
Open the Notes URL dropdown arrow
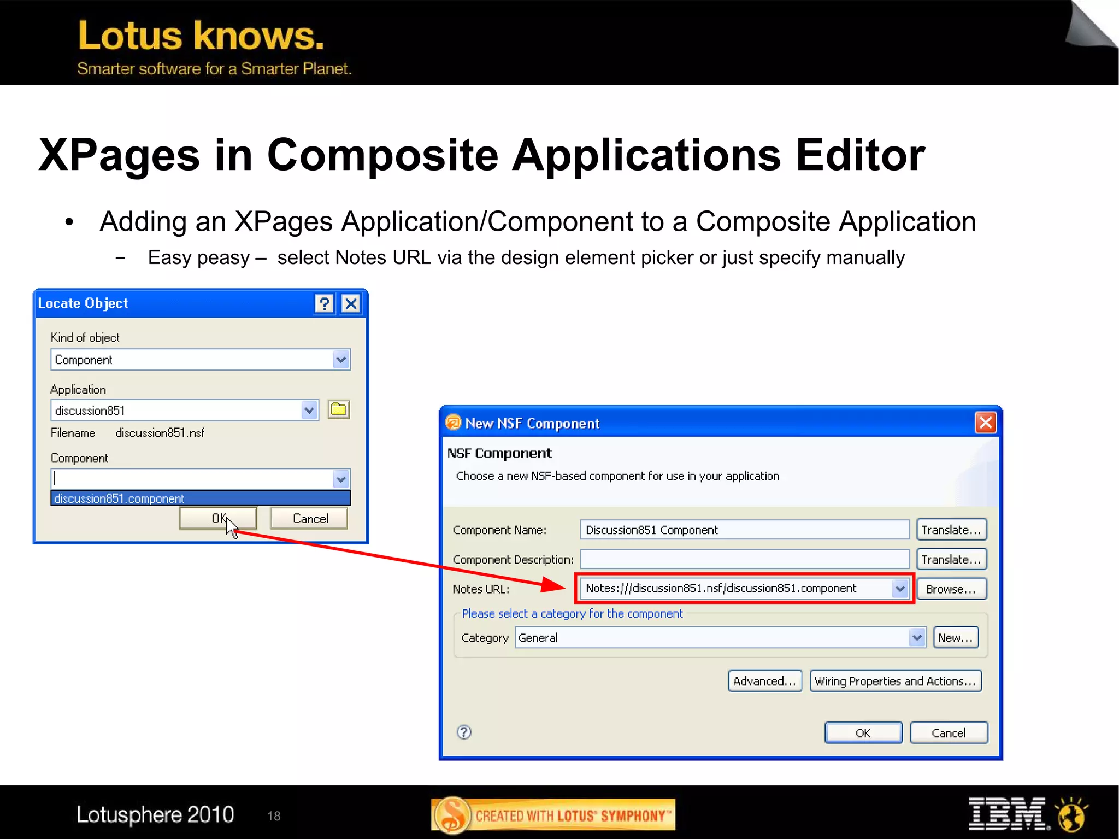900,589
